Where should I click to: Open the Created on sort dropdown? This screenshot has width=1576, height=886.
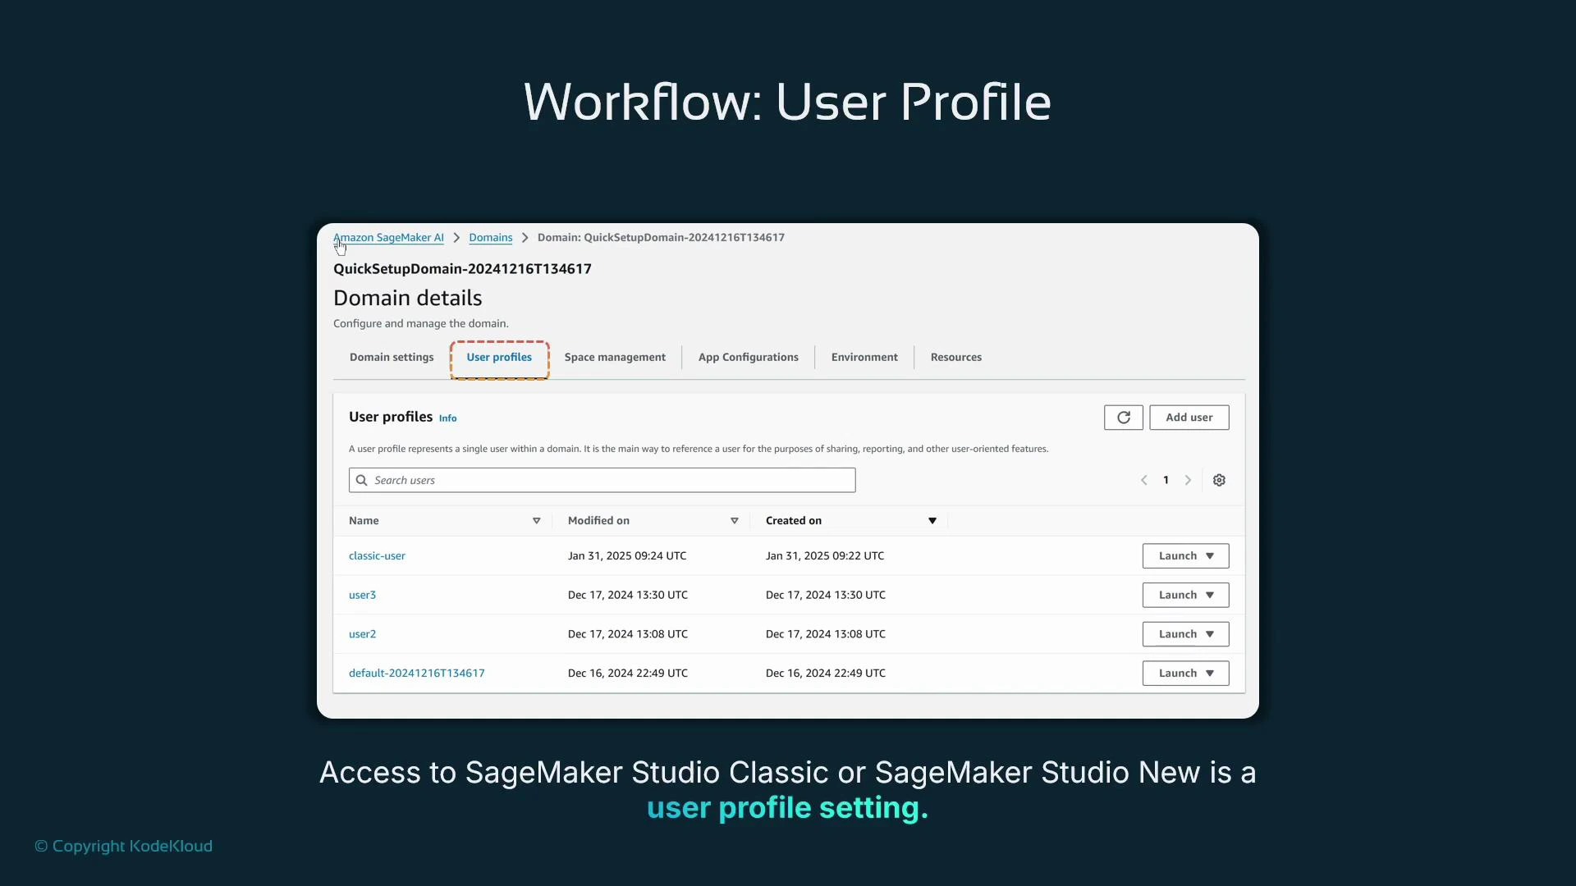tap(932, 520)
